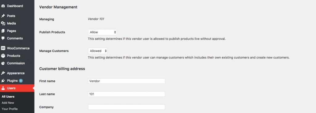The width and height of the screenshot is (316, 113).
Task: Click the Pages icon in sidebar
Action: coord(3,31)
